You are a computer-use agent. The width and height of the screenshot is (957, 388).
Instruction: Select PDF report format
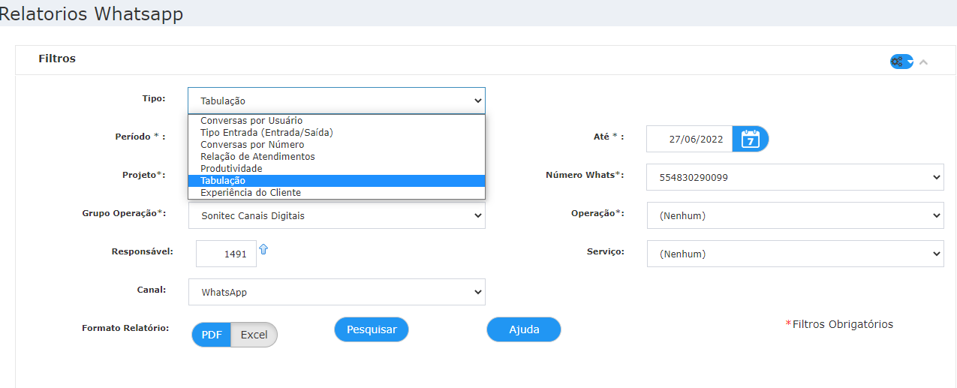click(212, 335)
